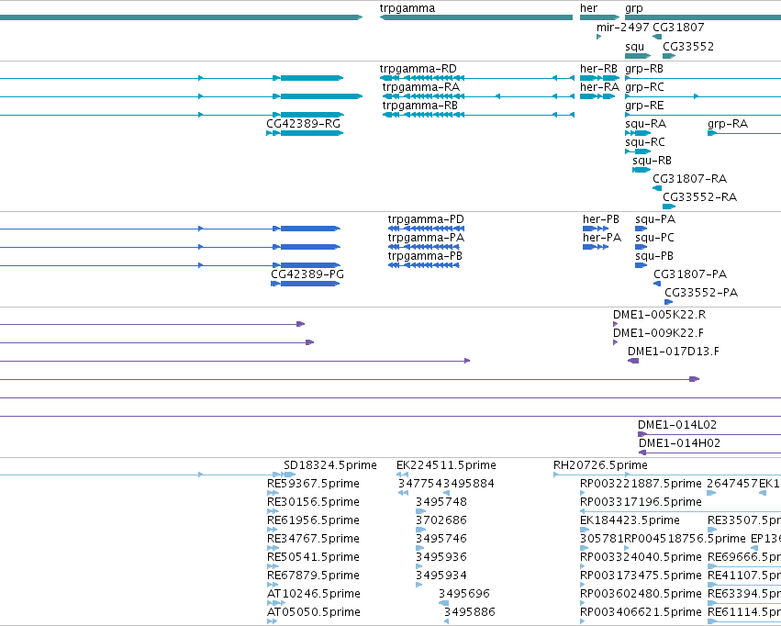Select the CG31807 gene feature
This screenshot has height=626, width=781.
657,37
